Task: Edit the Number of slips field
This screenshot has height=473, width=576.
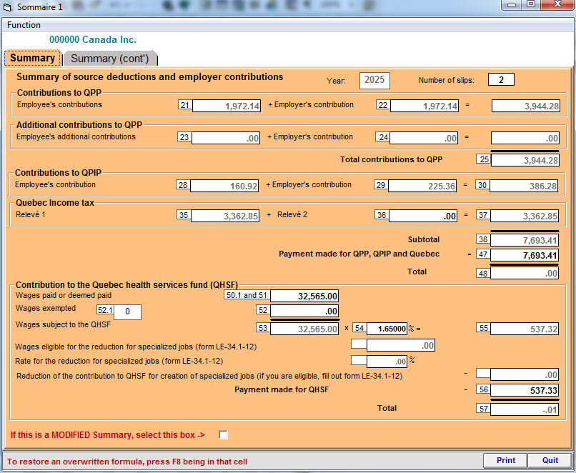Action: click(x=501, y=80)
